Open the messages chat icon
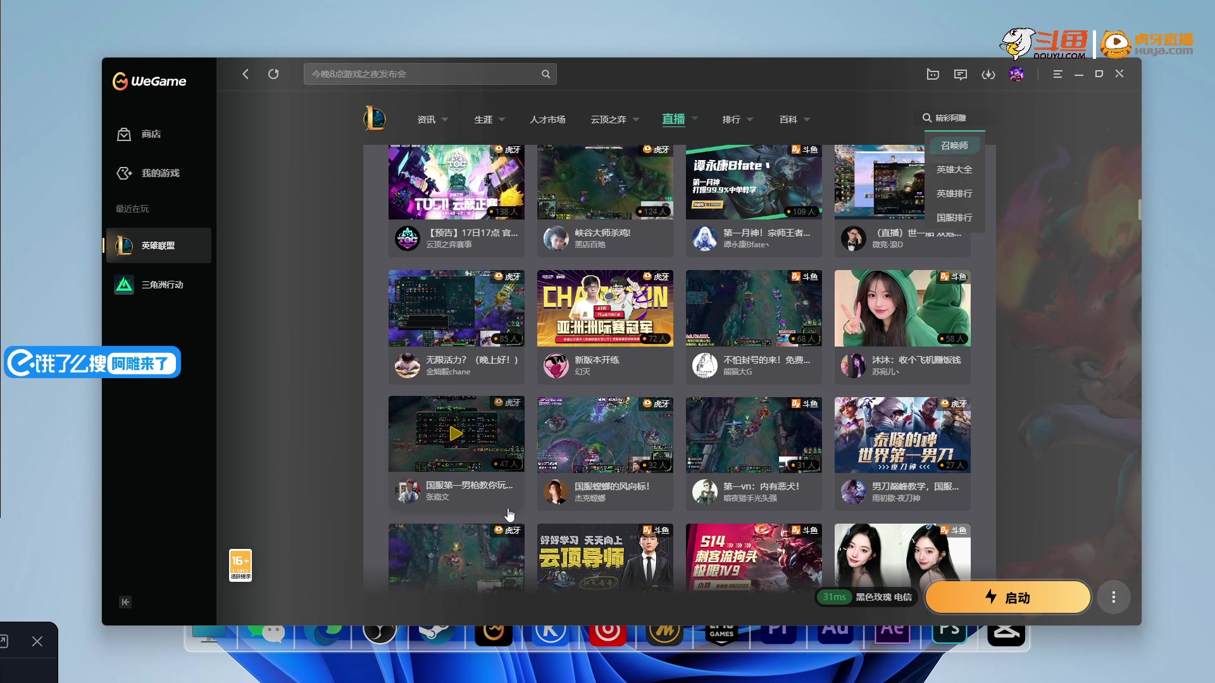The height and width of the screenshot is (683, 1215). point(961,74)
